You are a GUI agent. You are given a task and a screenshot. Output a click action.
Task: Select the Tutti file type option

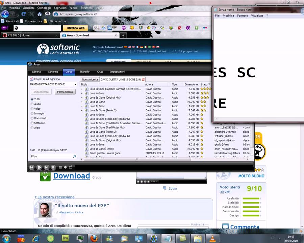[32, 99]
